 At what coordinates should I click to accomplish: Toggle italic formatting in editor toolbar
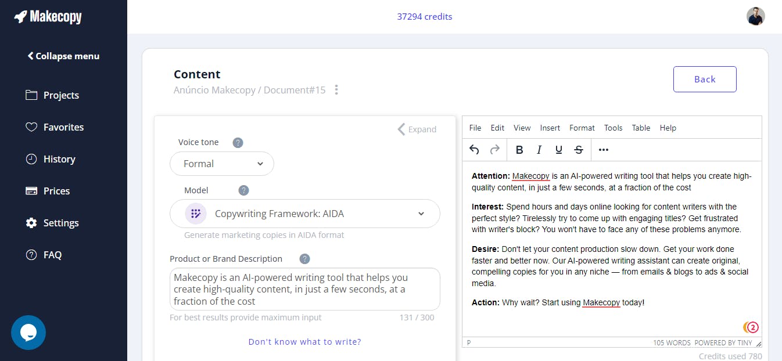click(539, 150)
